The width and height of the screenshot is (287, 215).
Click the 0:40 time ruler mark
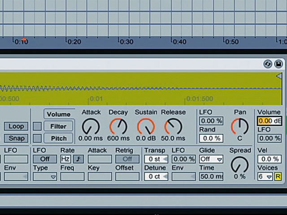pyautogui.click(x=179, y=42)
